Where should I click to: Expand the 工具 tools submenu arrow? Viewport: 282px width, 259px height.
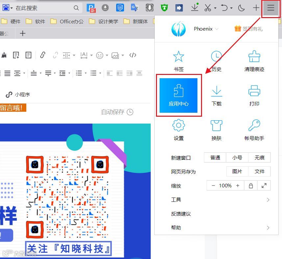coord(268,200)
